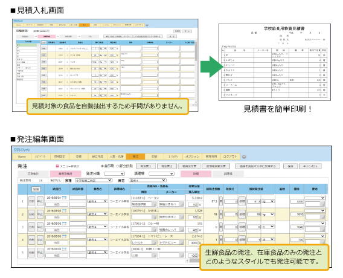Switch to the grey 調理場 tab
The width and height of the screenshot is (343, 278).
(x=228, y=174)
